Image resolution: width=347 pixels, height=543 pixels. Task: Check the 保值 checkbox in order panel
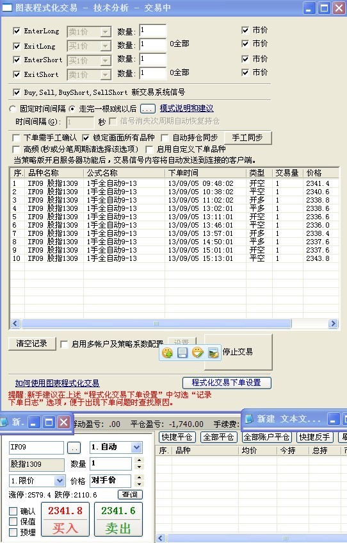[13, 522]
